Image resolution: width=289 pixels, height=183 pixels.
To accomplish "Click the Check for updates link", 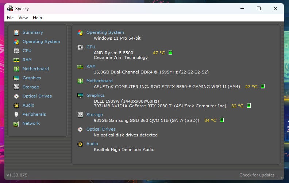I will pyautogui.click(x=258, y=175).
